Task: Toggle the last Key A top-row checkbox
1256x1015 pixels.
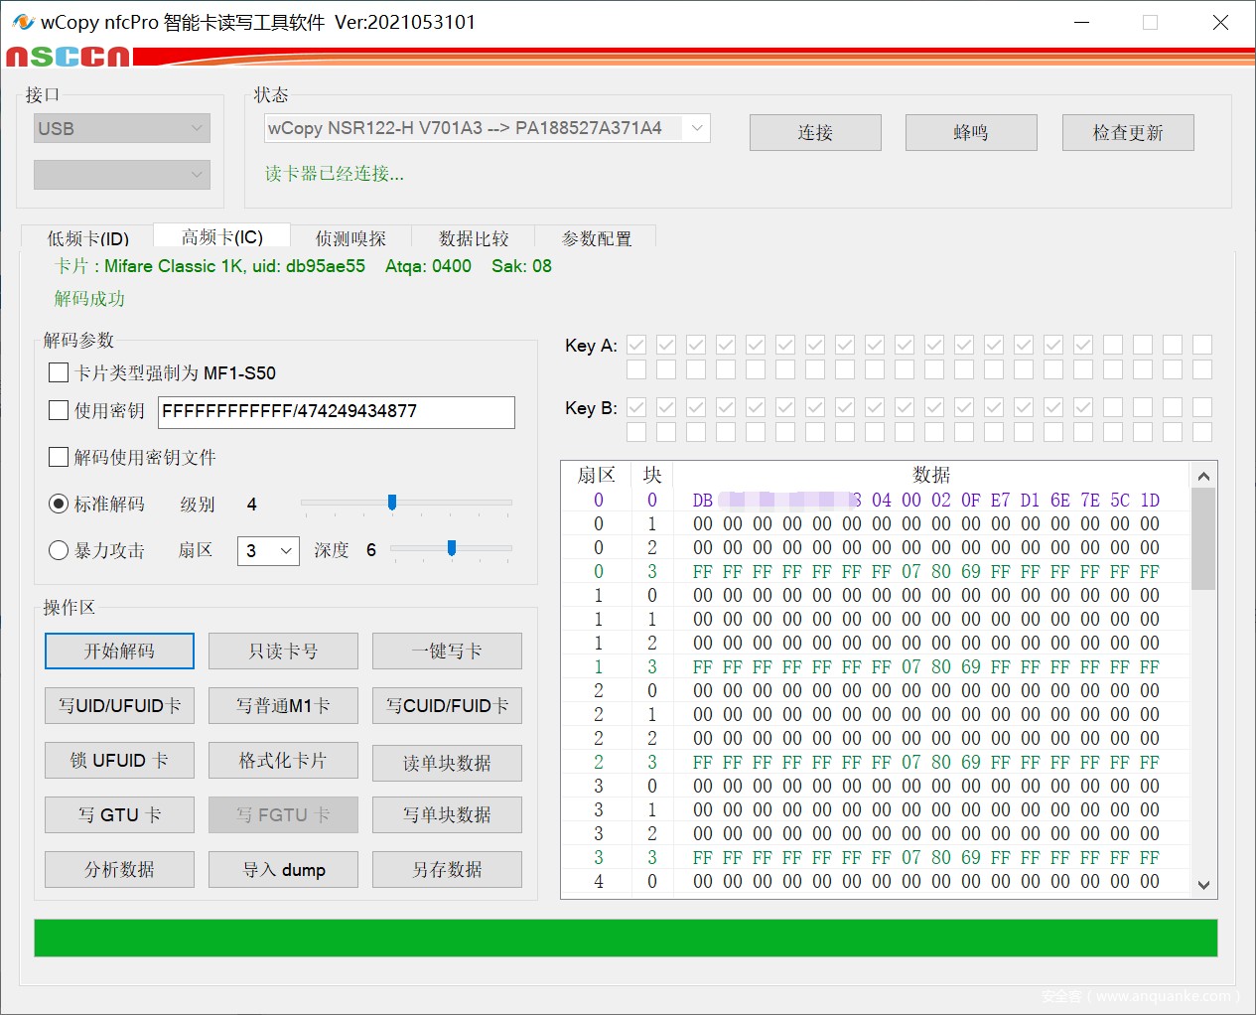Action: coord(1202,345)
